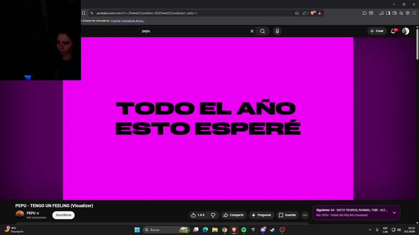The width and height of the screenshot is (419, 235).
Task: Open the weather widget showing 18°C
Action: pos(15,230)
